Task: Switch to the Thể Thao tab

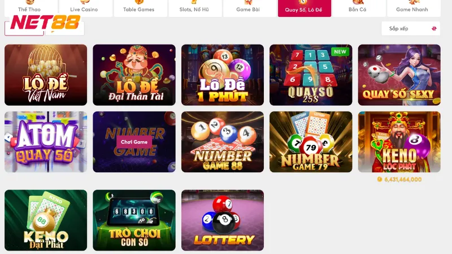Action: (29, 8)
